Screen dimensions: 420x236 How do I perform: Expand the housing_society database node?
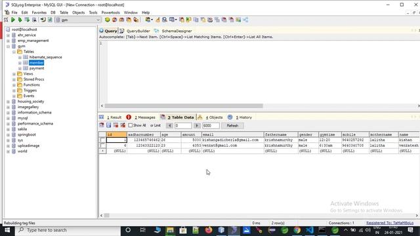8,102
